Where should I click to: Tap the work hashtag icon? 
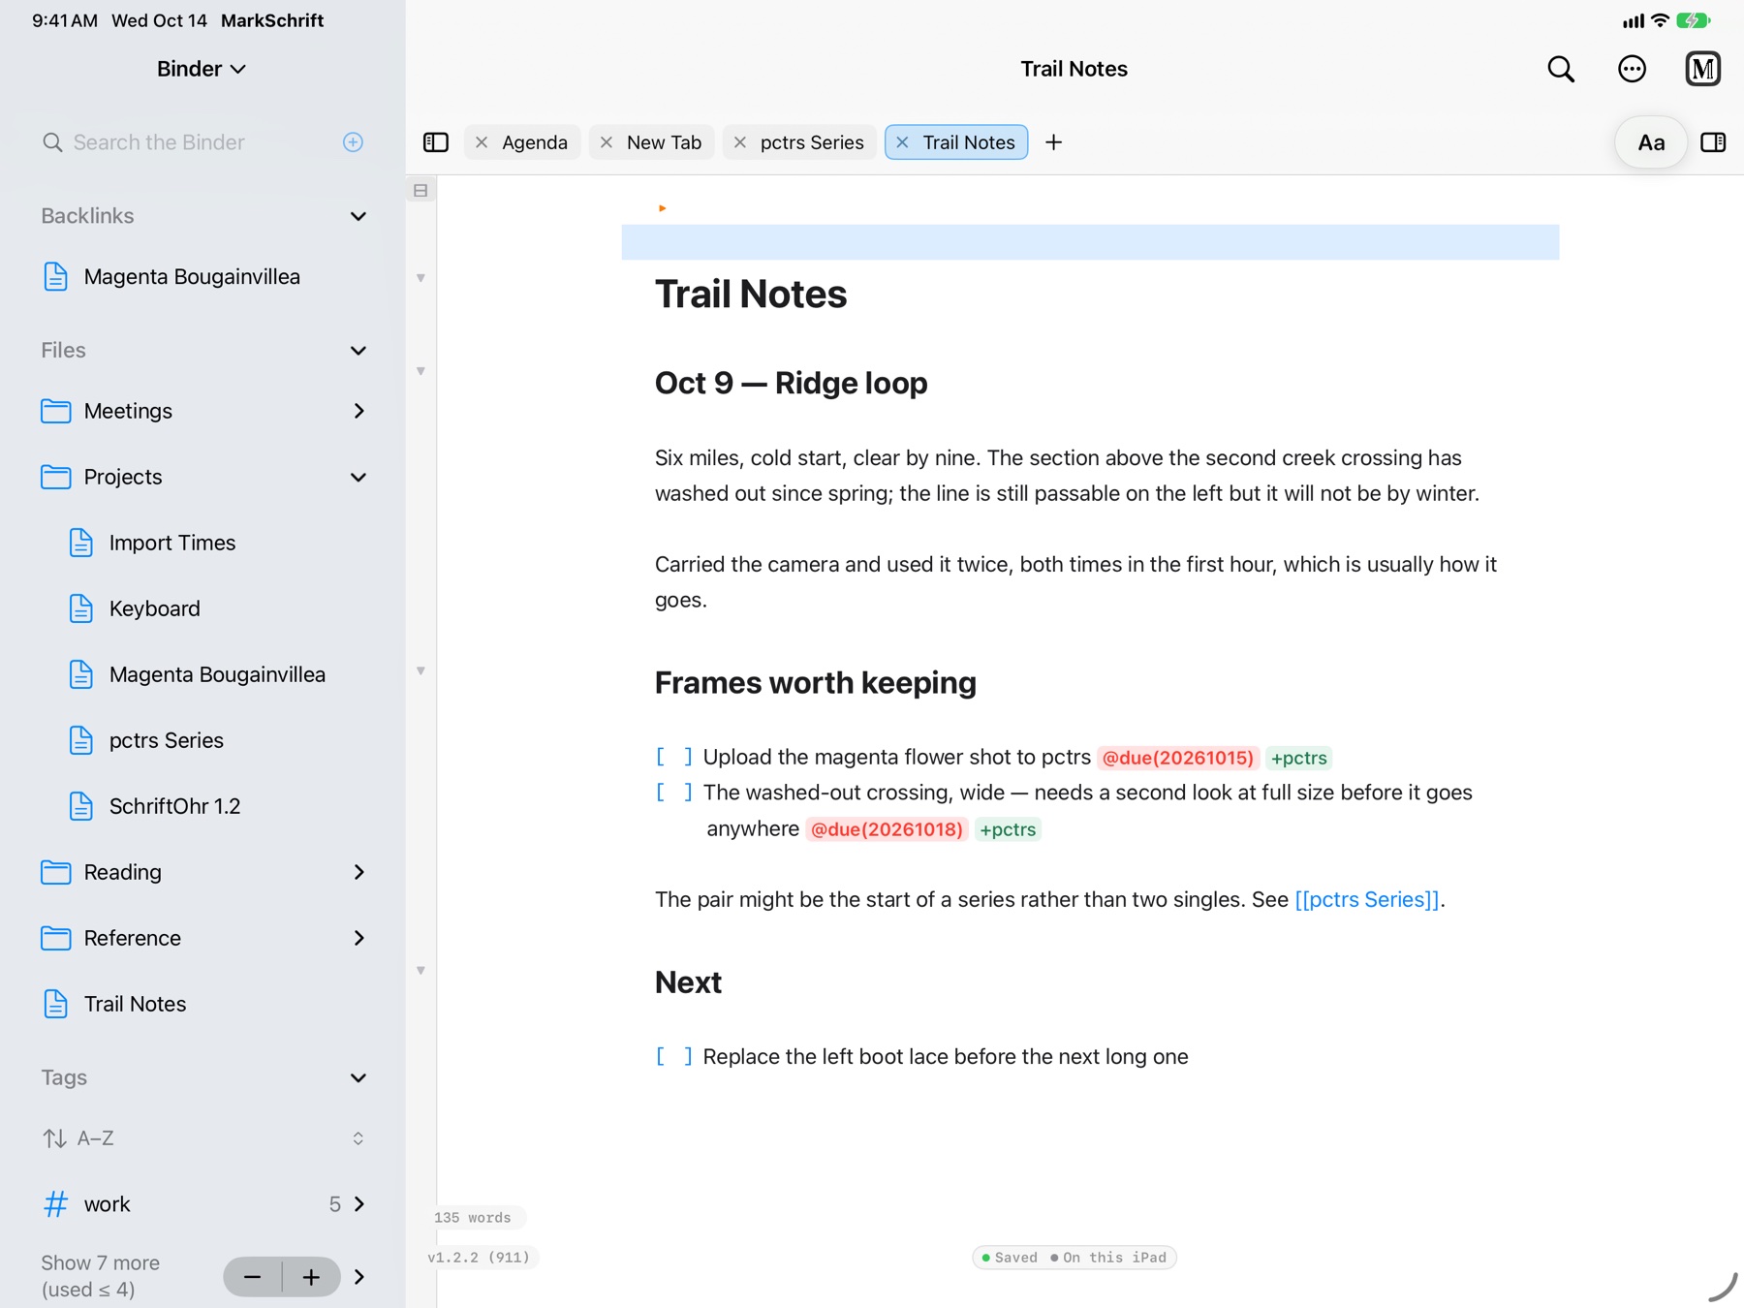click(56, 1204)
